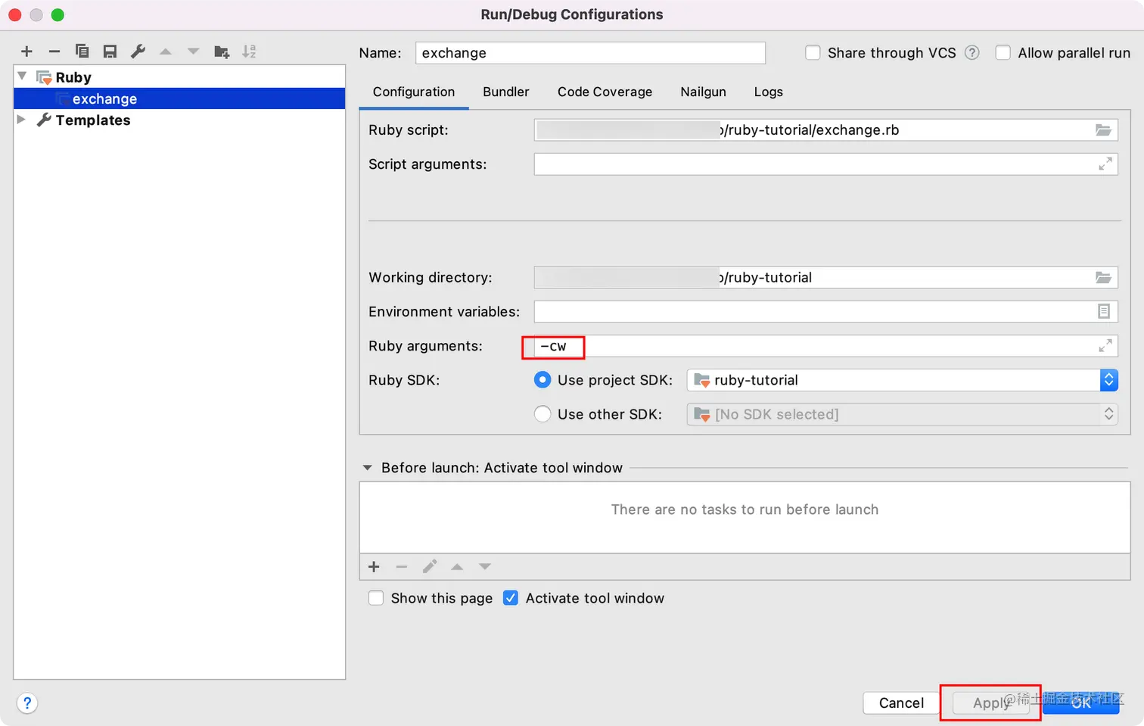Uncheck Activate tool window checkbox
1144x726 pixels.
[511, 598]
